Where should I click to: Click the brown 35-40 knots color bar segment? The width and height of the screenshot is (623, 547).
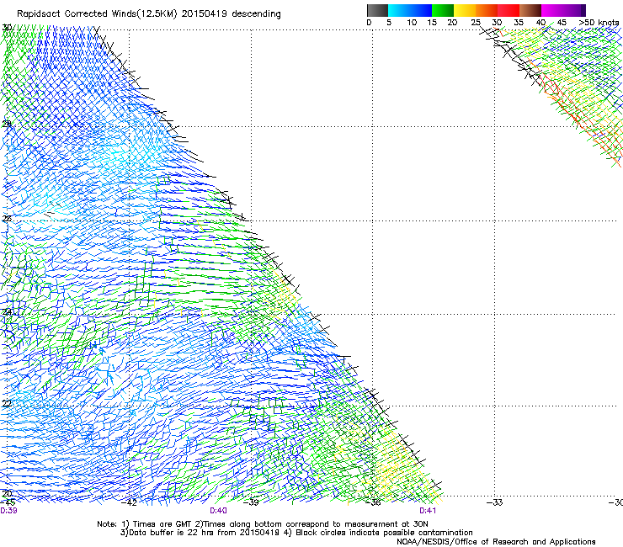pyautogui.click(x=530, y=10)
